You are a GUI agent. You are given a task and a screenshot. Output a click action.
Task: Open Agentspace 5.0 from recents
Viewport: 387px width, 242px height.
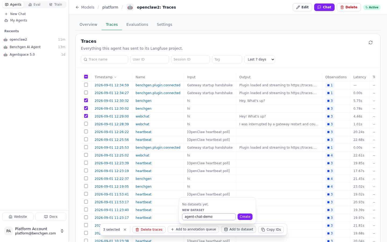pos(34,55)
